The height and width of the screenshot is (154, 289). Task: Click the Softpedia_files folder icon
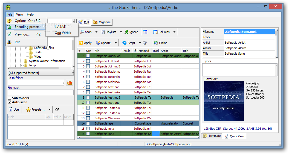click(x=31, y=48)
